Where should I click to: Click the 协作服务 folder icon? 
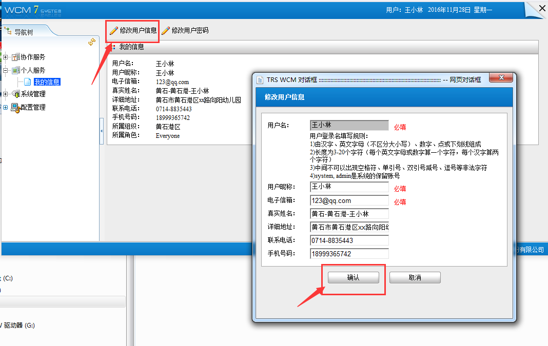click(15, 57)
